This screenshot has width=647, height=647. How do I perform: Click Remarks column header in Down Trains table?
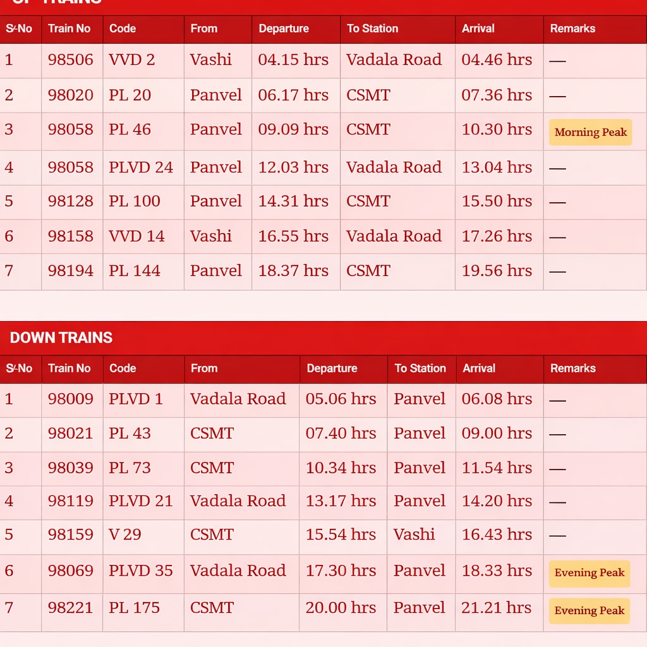pyautogui.click(x=572, y=368)
